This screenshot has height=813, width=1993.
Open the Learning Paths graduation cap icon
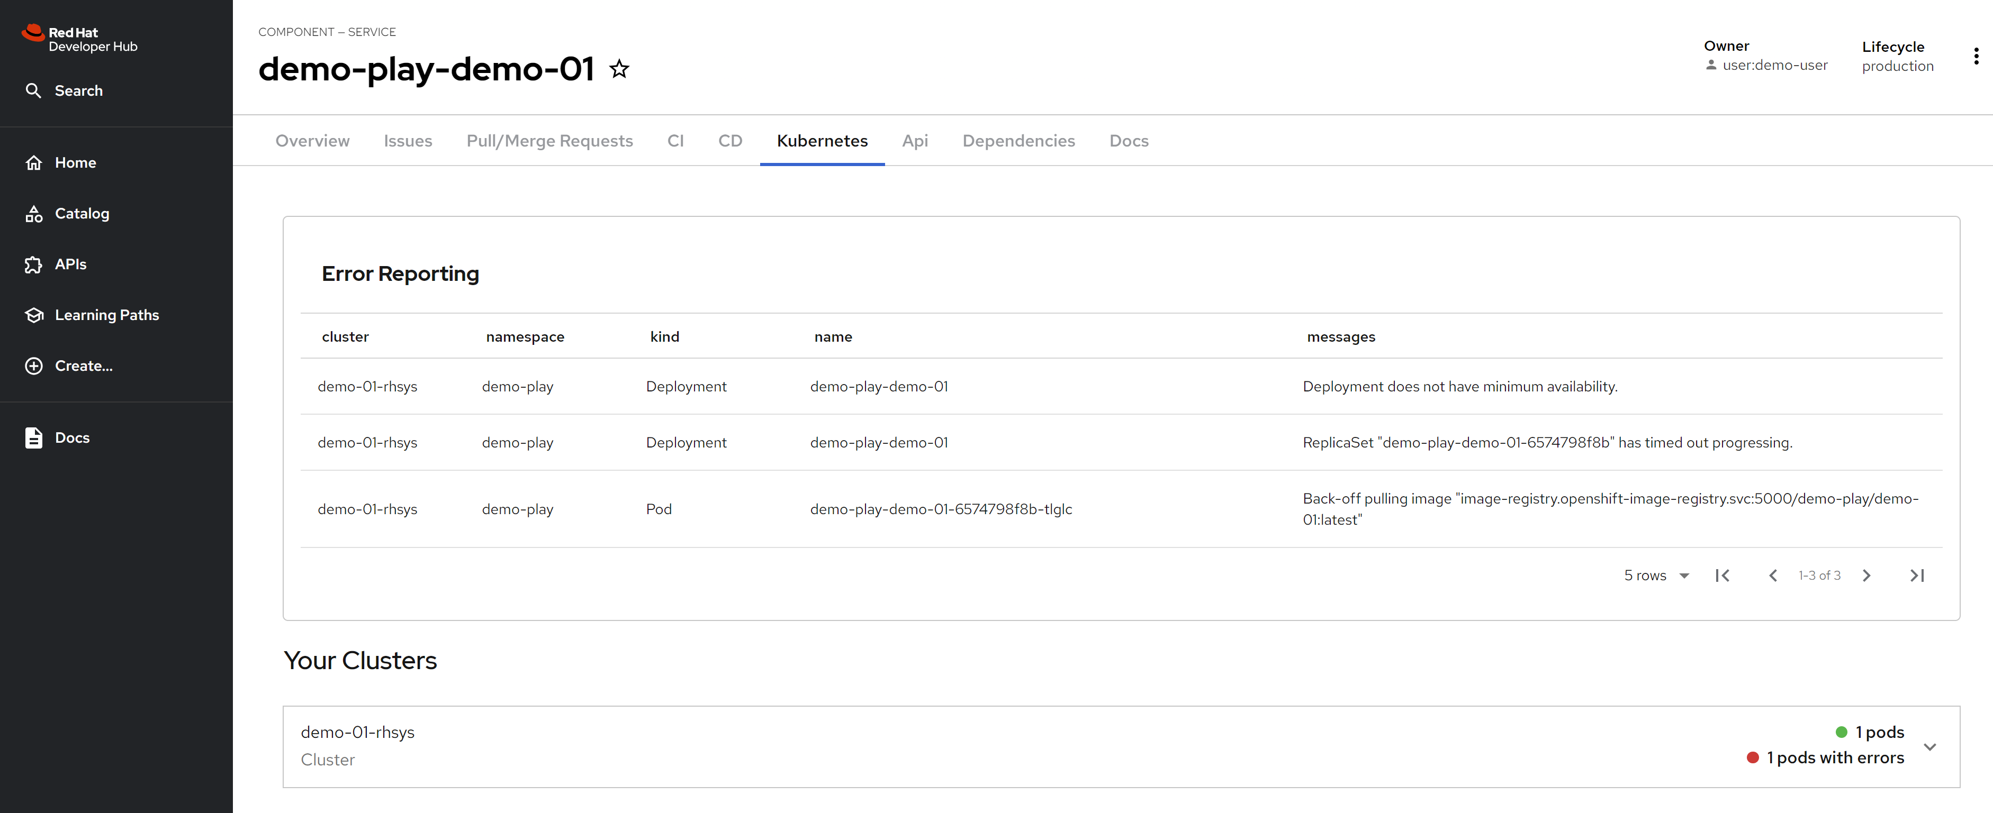(x=33, y=315)
